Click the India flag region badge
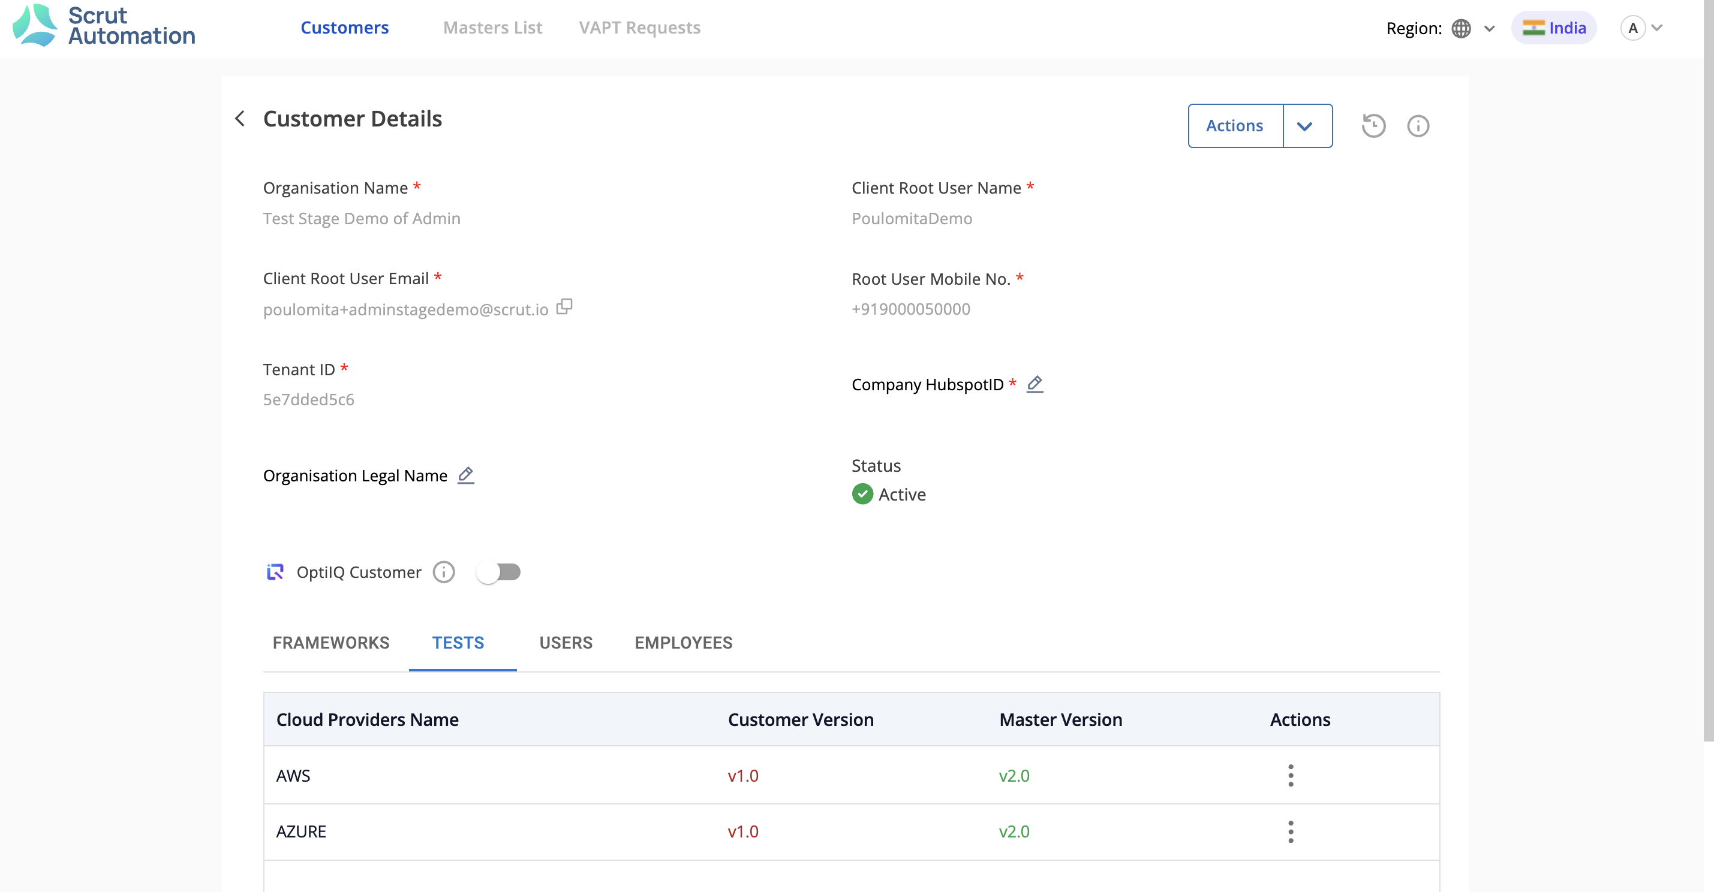Viewport: 1714px width, 892px height. tap(1554, 28)
